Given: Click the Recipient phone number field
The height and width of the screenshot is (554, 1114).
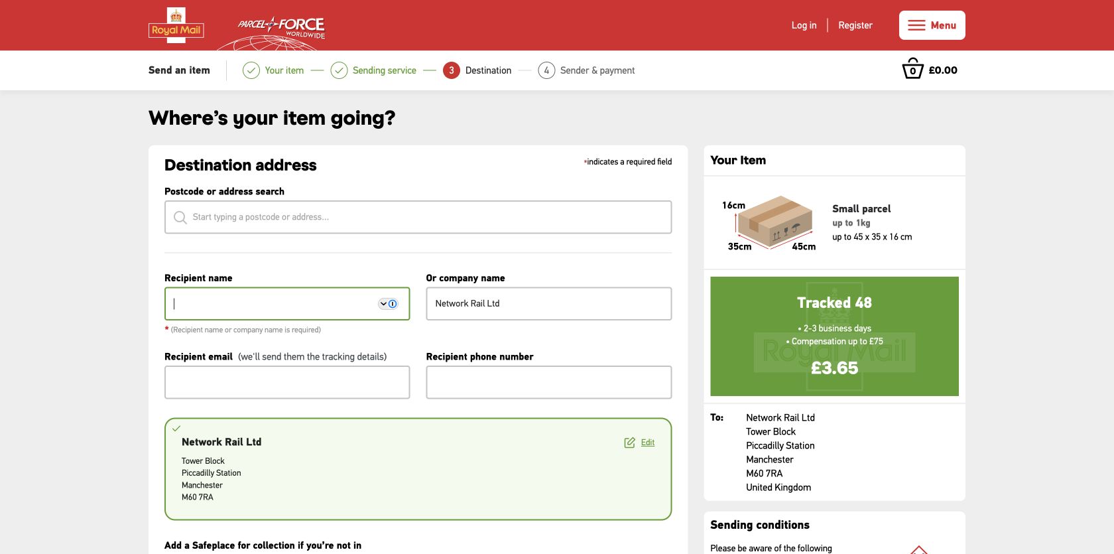Looking at the screenshot, I should point(548,382).
